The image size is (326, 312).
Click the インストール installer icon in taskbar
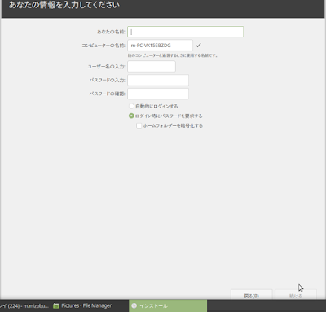tap(134, 306)
